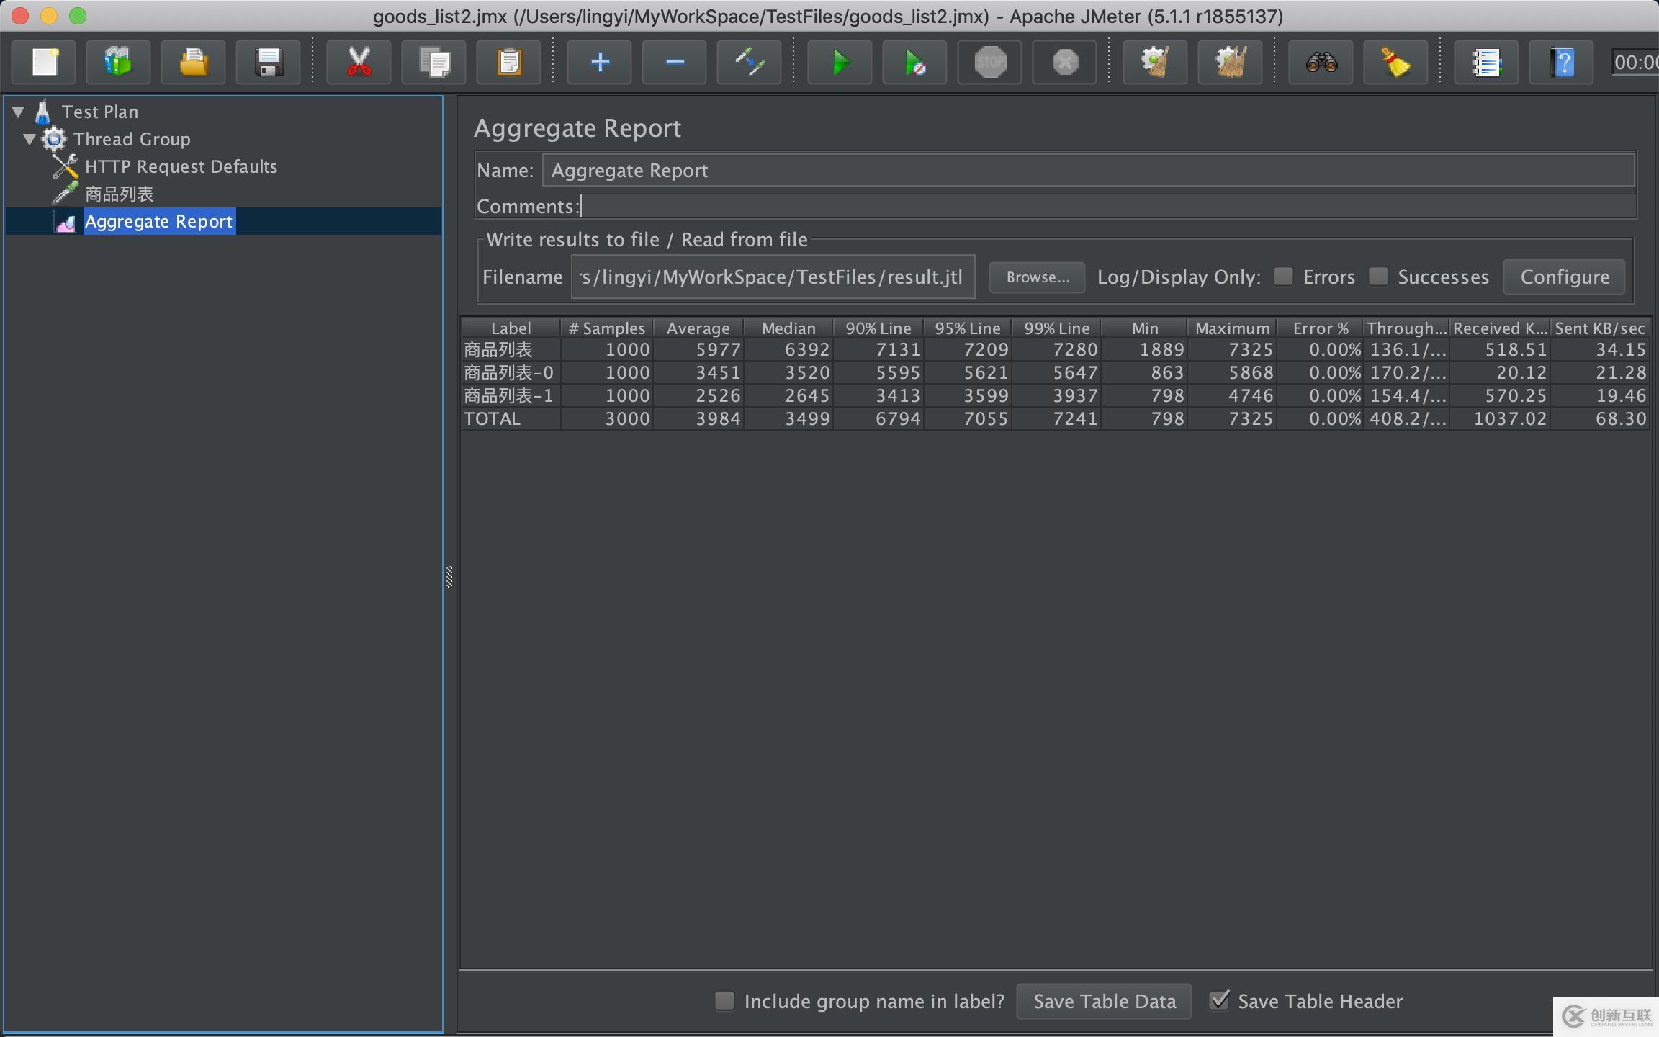Click the Clear All brooms icon
Image resolution: width=1659 pixels, height=1037 pixels.
coord(1230,63)
